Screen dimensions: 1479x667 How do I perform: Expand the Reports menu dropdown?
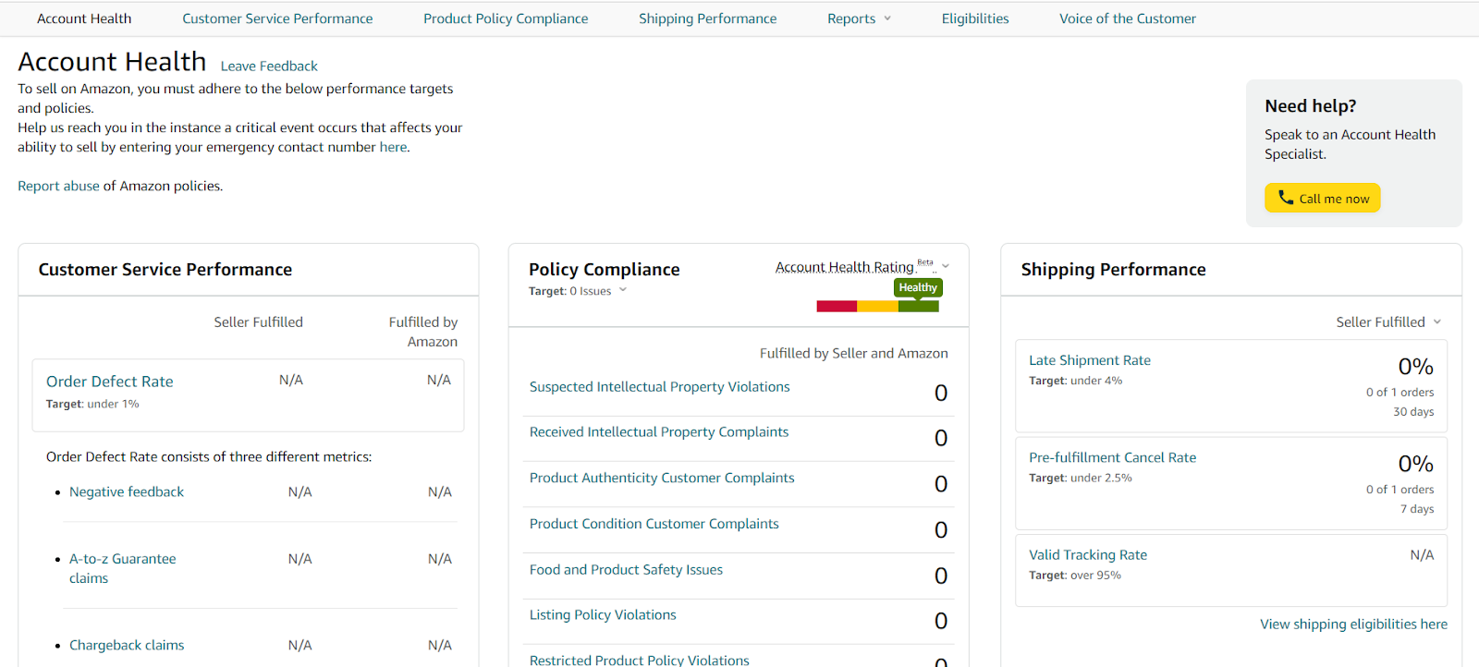point(859,18)
